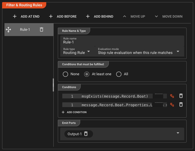
Task: Select the None conditions radio button
Action: pyautogui.click(x=65, y=74)
